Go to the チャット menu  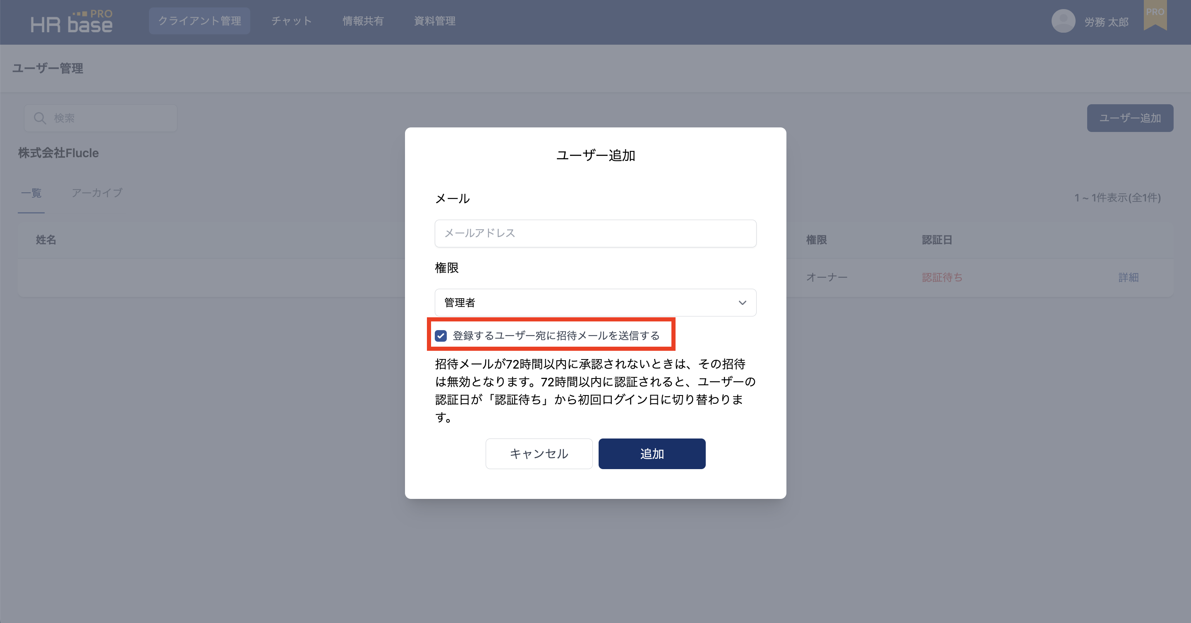coord(291,21)
